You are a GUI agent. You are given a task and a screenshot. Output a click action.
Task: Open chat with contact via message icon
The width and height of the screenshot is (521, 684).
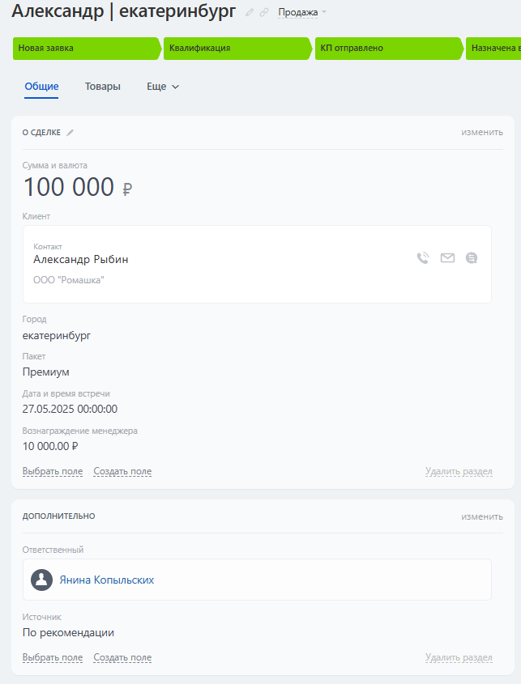pos(472,258)
